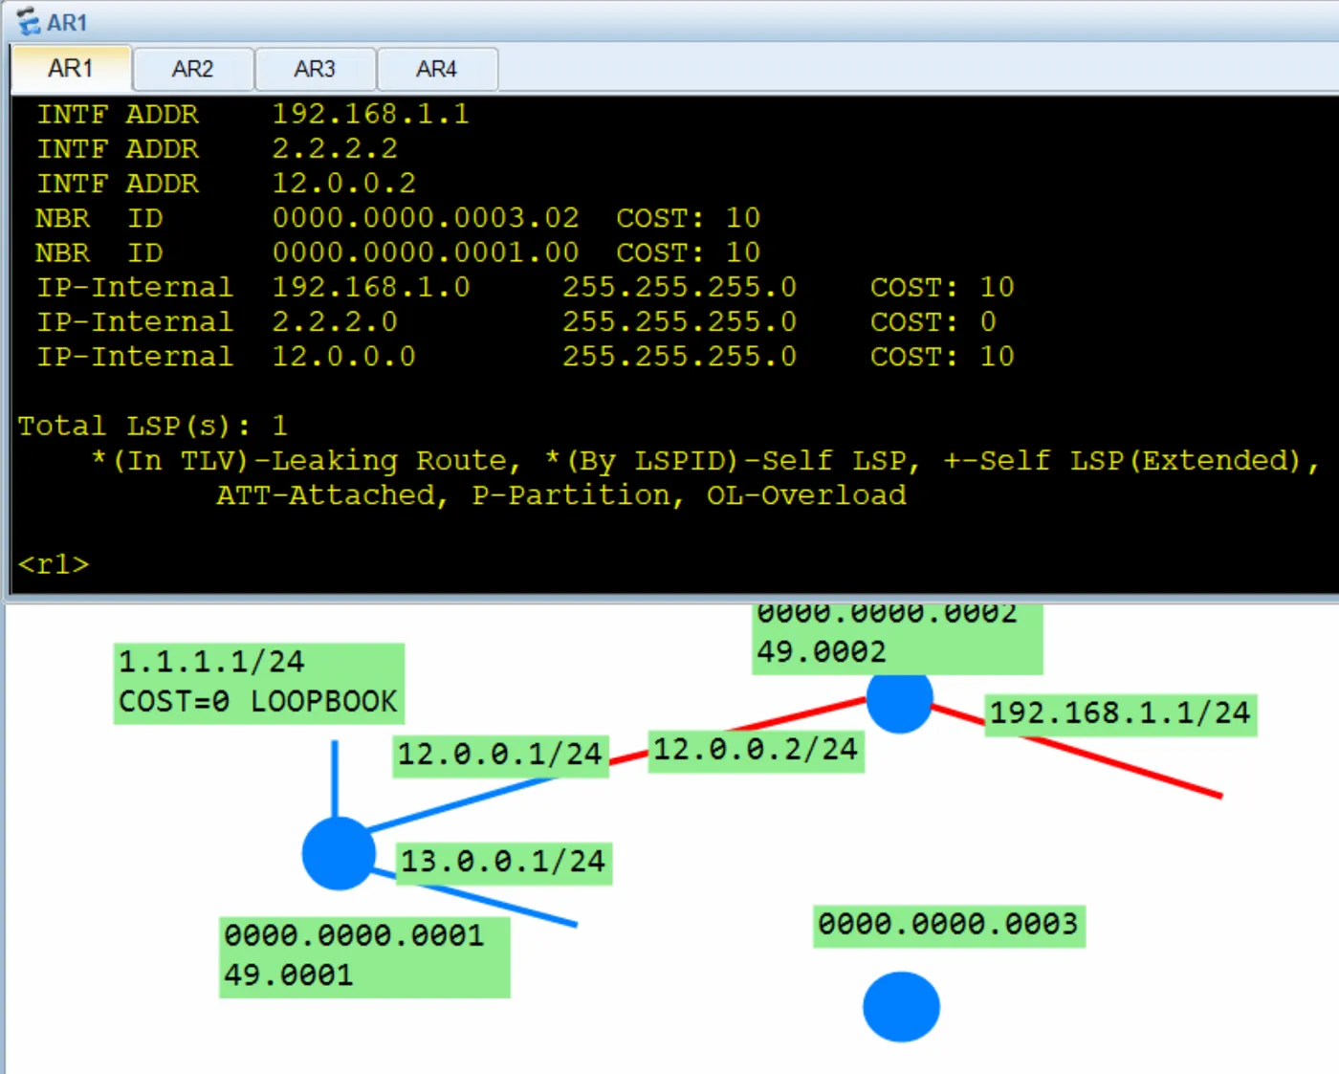This screenshot has width=1339, height=1074.
Task: Click the AR1 window title icon
Action: pos(29,21)
